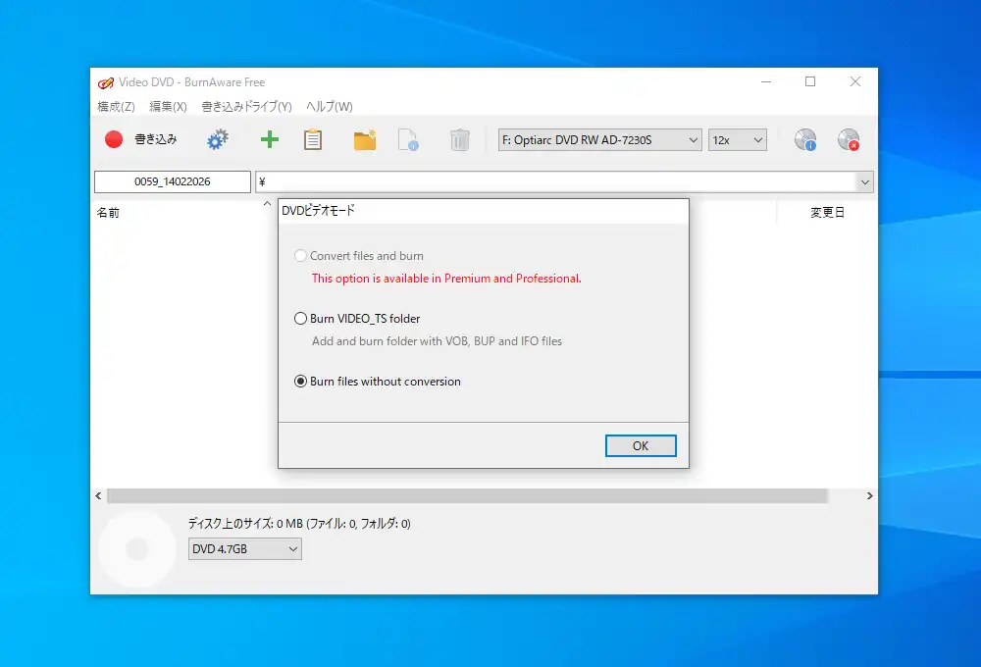Click the clipboard paste icon

313,140
